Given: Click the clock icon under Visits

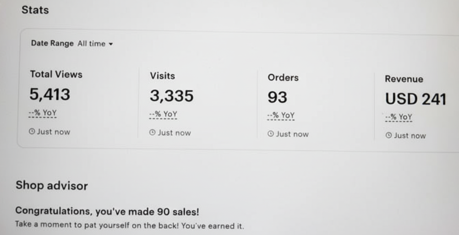Looking at the screenshot, I should (x=152, y=132).
